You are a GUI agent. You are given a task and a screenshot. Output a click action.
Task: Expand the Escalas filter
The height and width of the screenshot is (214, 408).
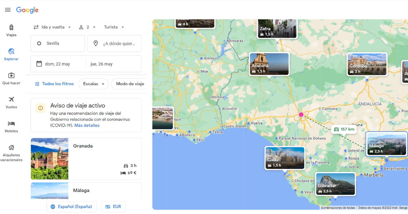93,84
